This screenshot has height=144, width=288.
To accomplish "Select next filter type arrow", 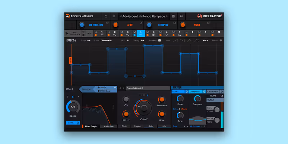I will tap(123, 88).
